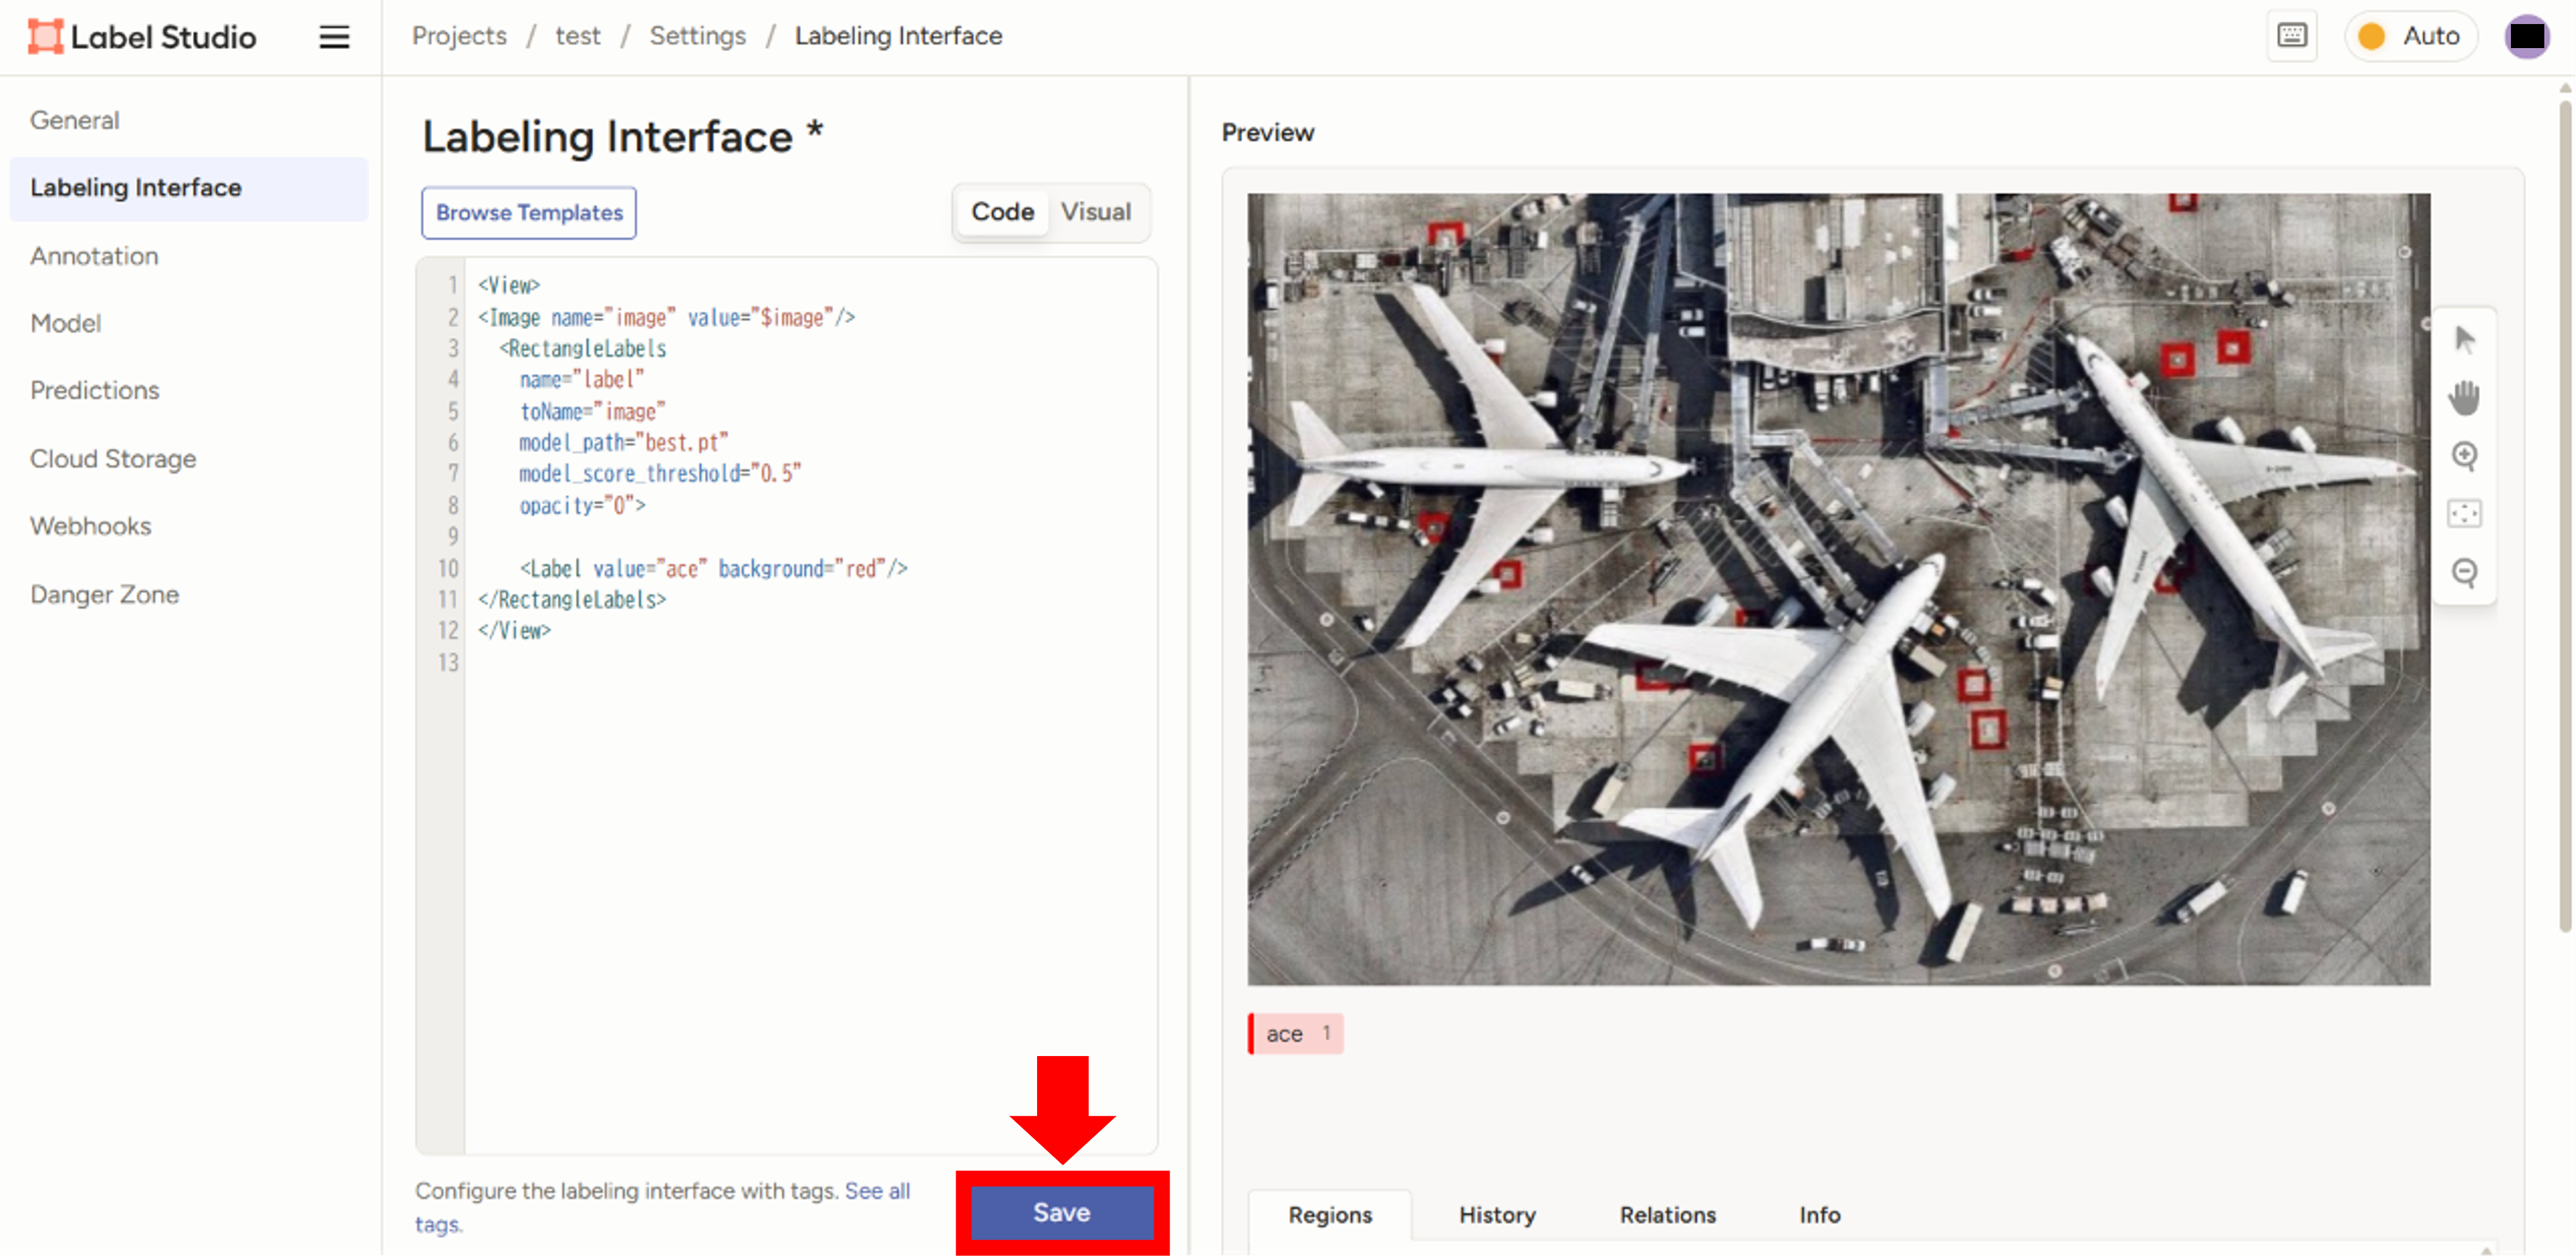Image resolution: width=2576 pixels, height=1256 pixels.
Task: Click the empty line 13 in editor
Action: [x=810, y=662]
